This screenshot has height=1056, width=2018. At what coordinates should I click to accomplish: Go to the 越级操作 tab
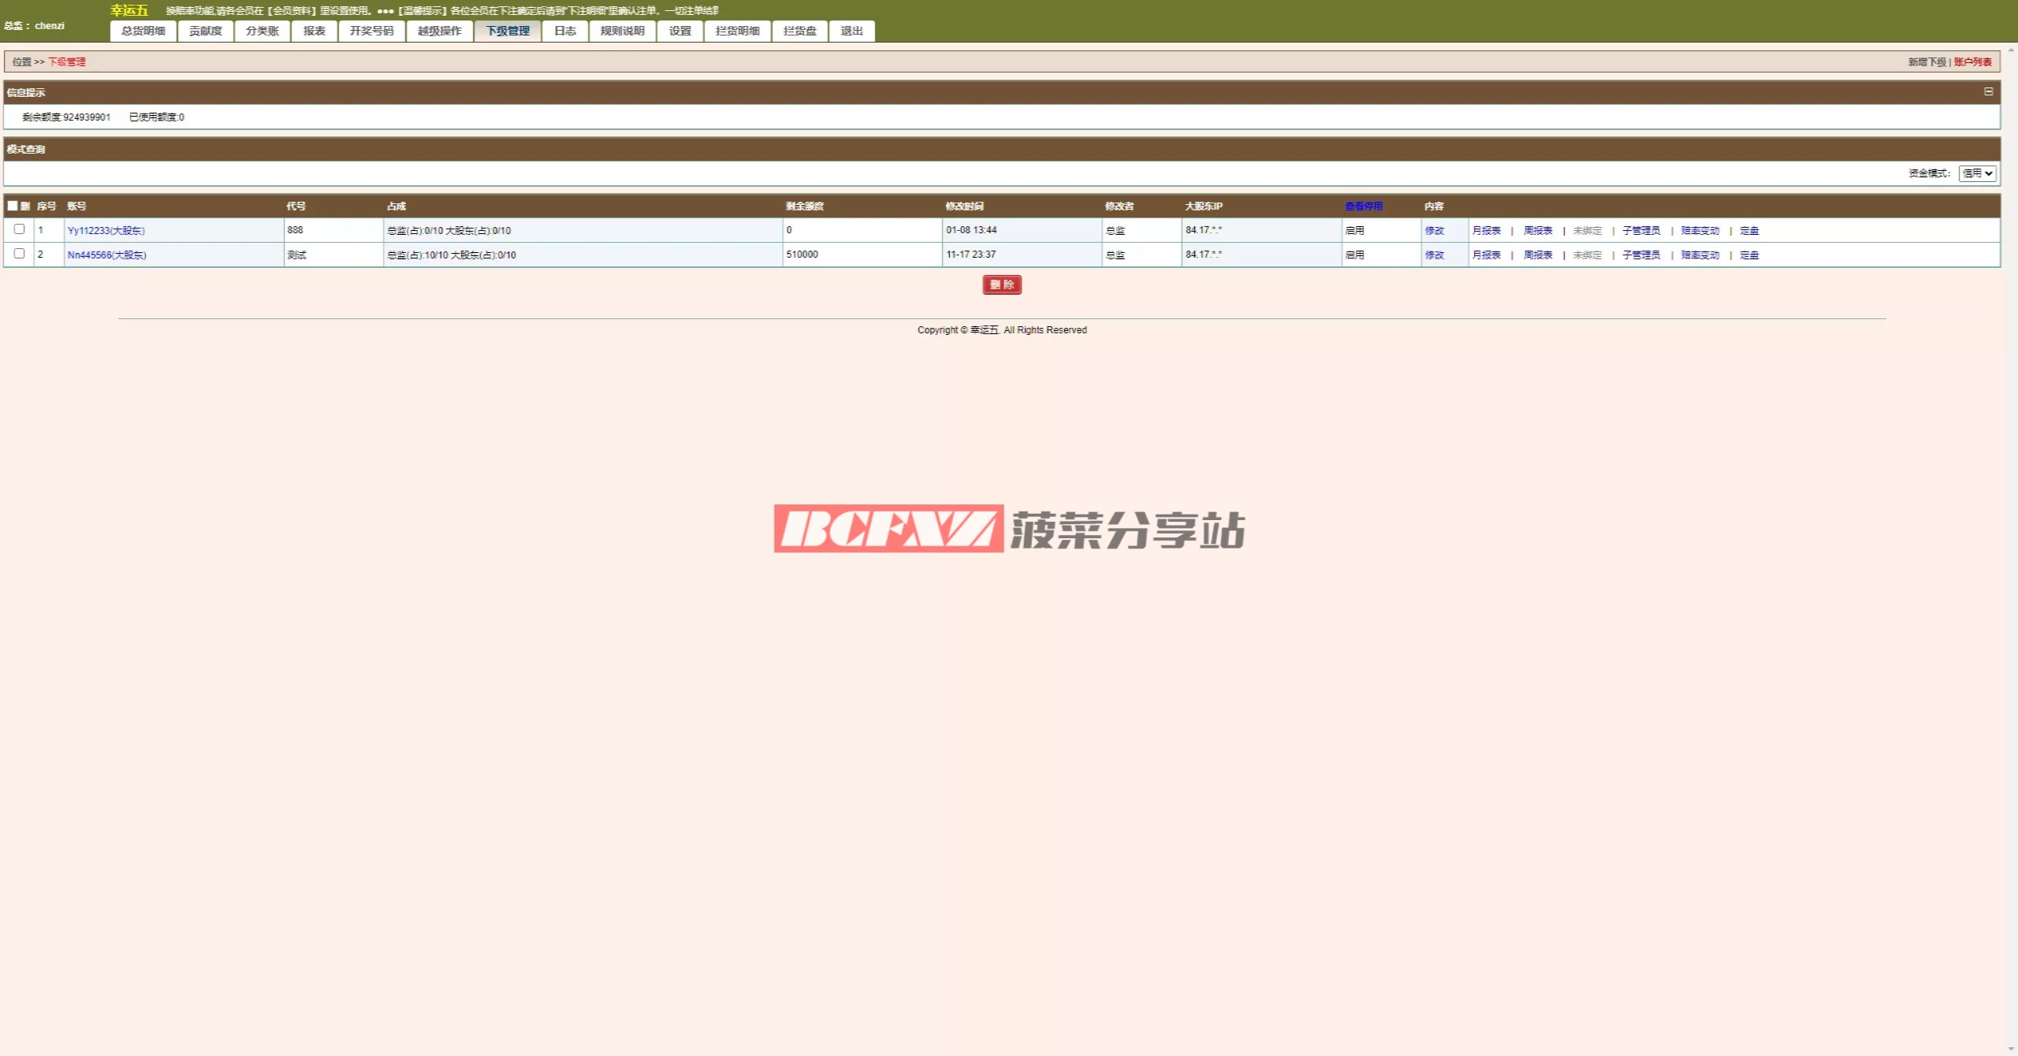pyautogui.click(x=439, y=31)
